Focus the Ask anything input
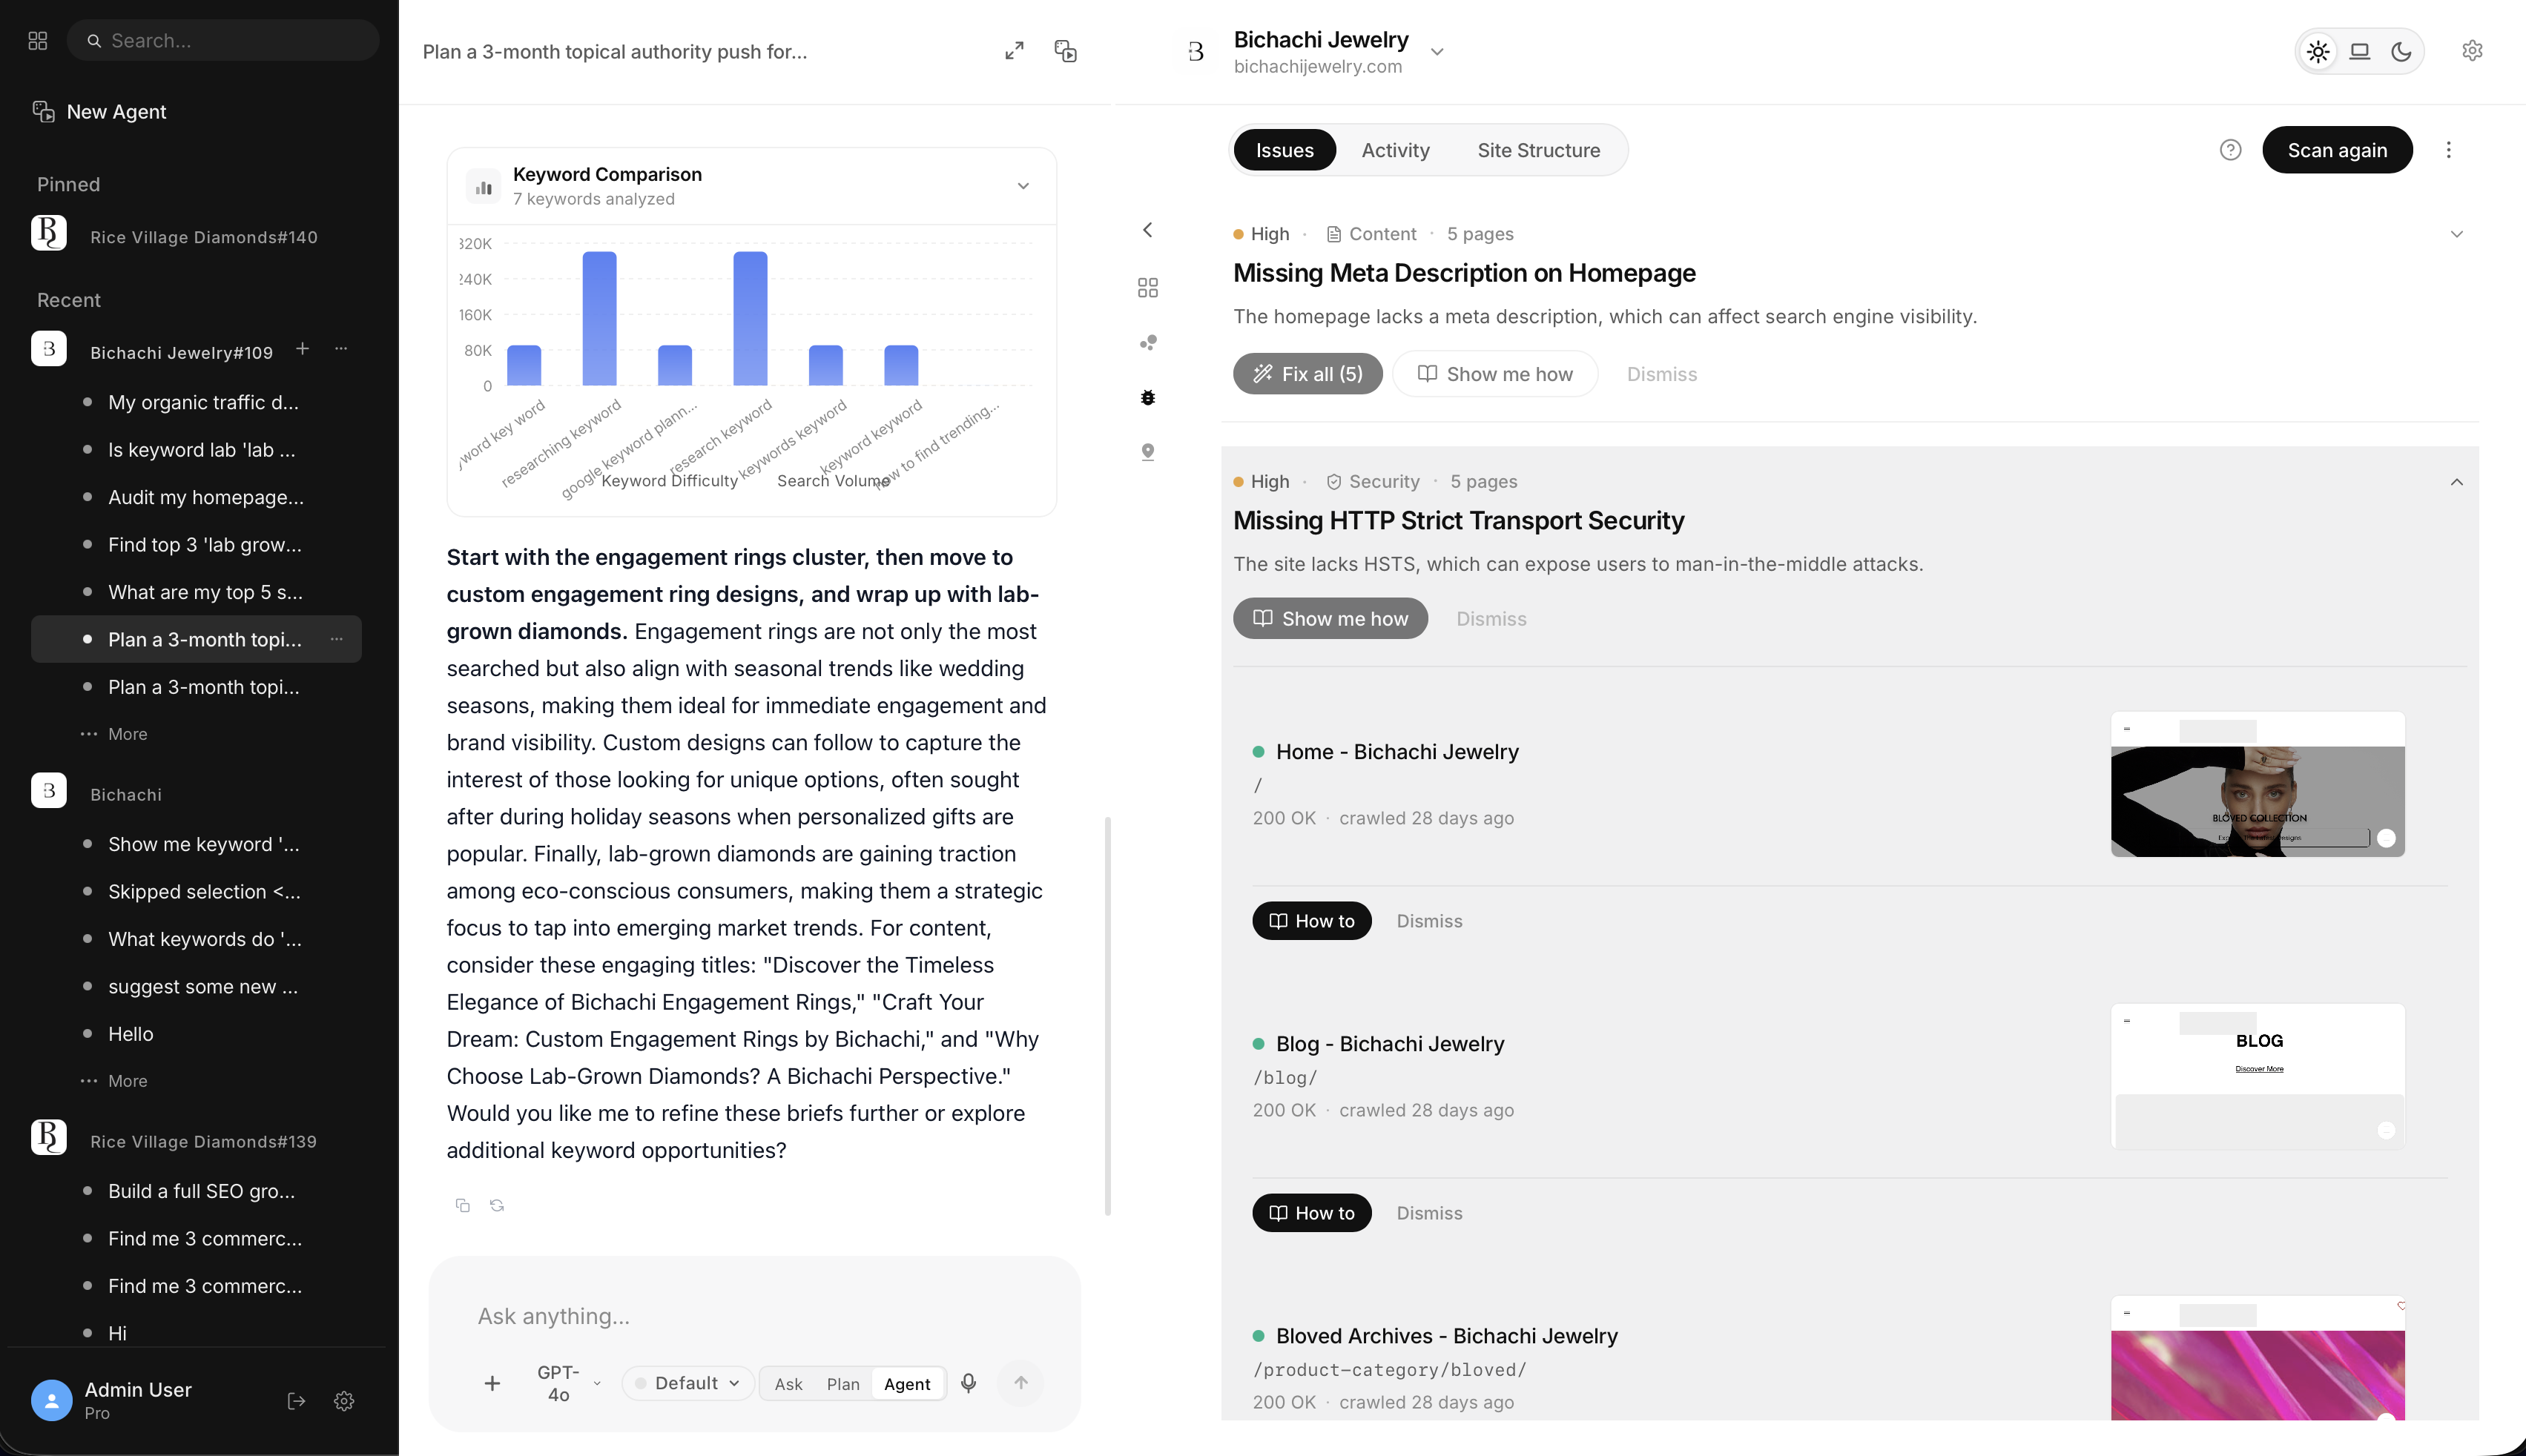The height and width of the screenshot is (1456, 2526). [x=754, y=1316]
